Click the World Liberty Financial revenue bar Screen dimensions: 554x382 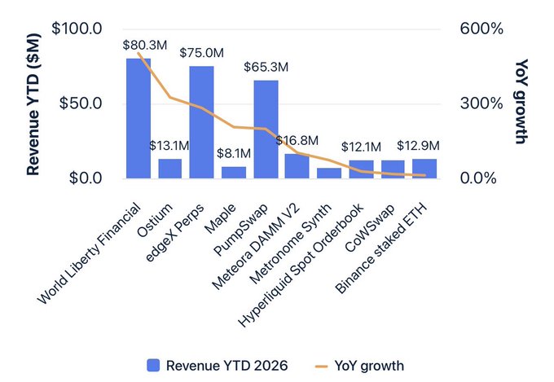[x=138, y=118]
